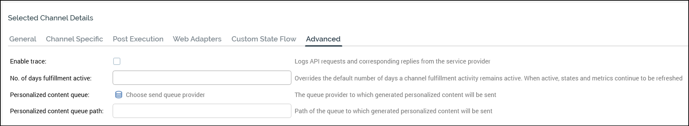Go to the Post Execution tab
The width and height of the screenshot is (689, 126).
click(138, 39)
